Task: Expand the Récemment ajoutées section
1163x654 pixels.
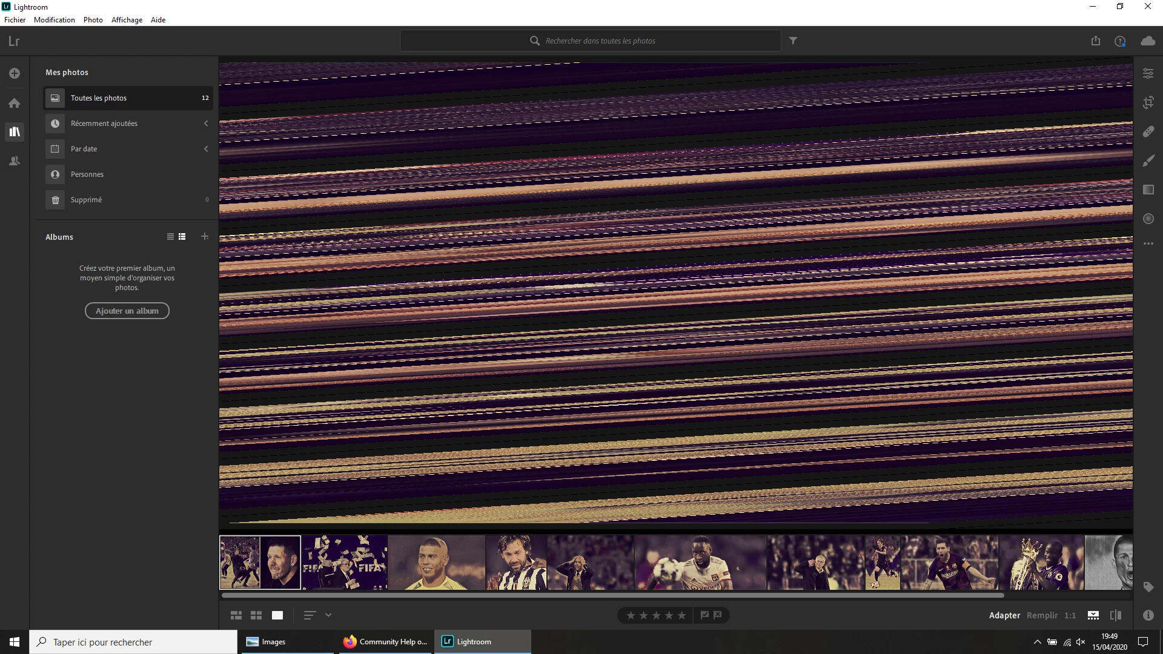Action: pos(206,124)
